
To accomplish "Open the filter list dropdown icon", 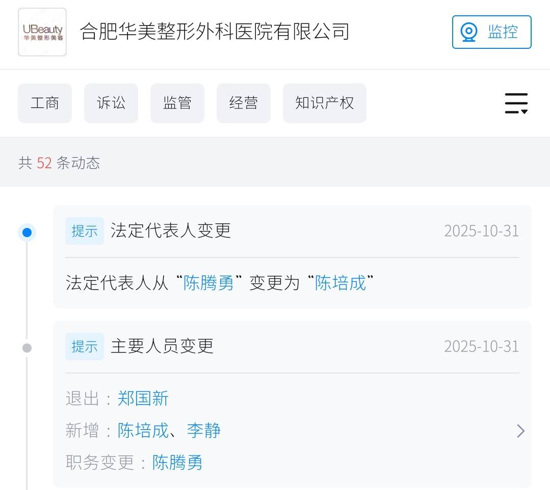I will click(x=516, y=103).
